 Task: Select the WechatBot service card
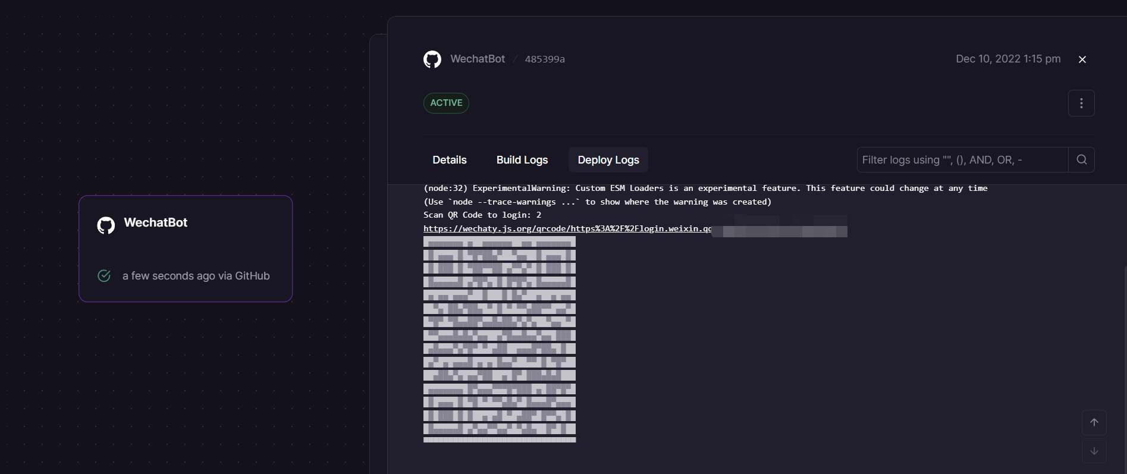click(x=186, y=249)
